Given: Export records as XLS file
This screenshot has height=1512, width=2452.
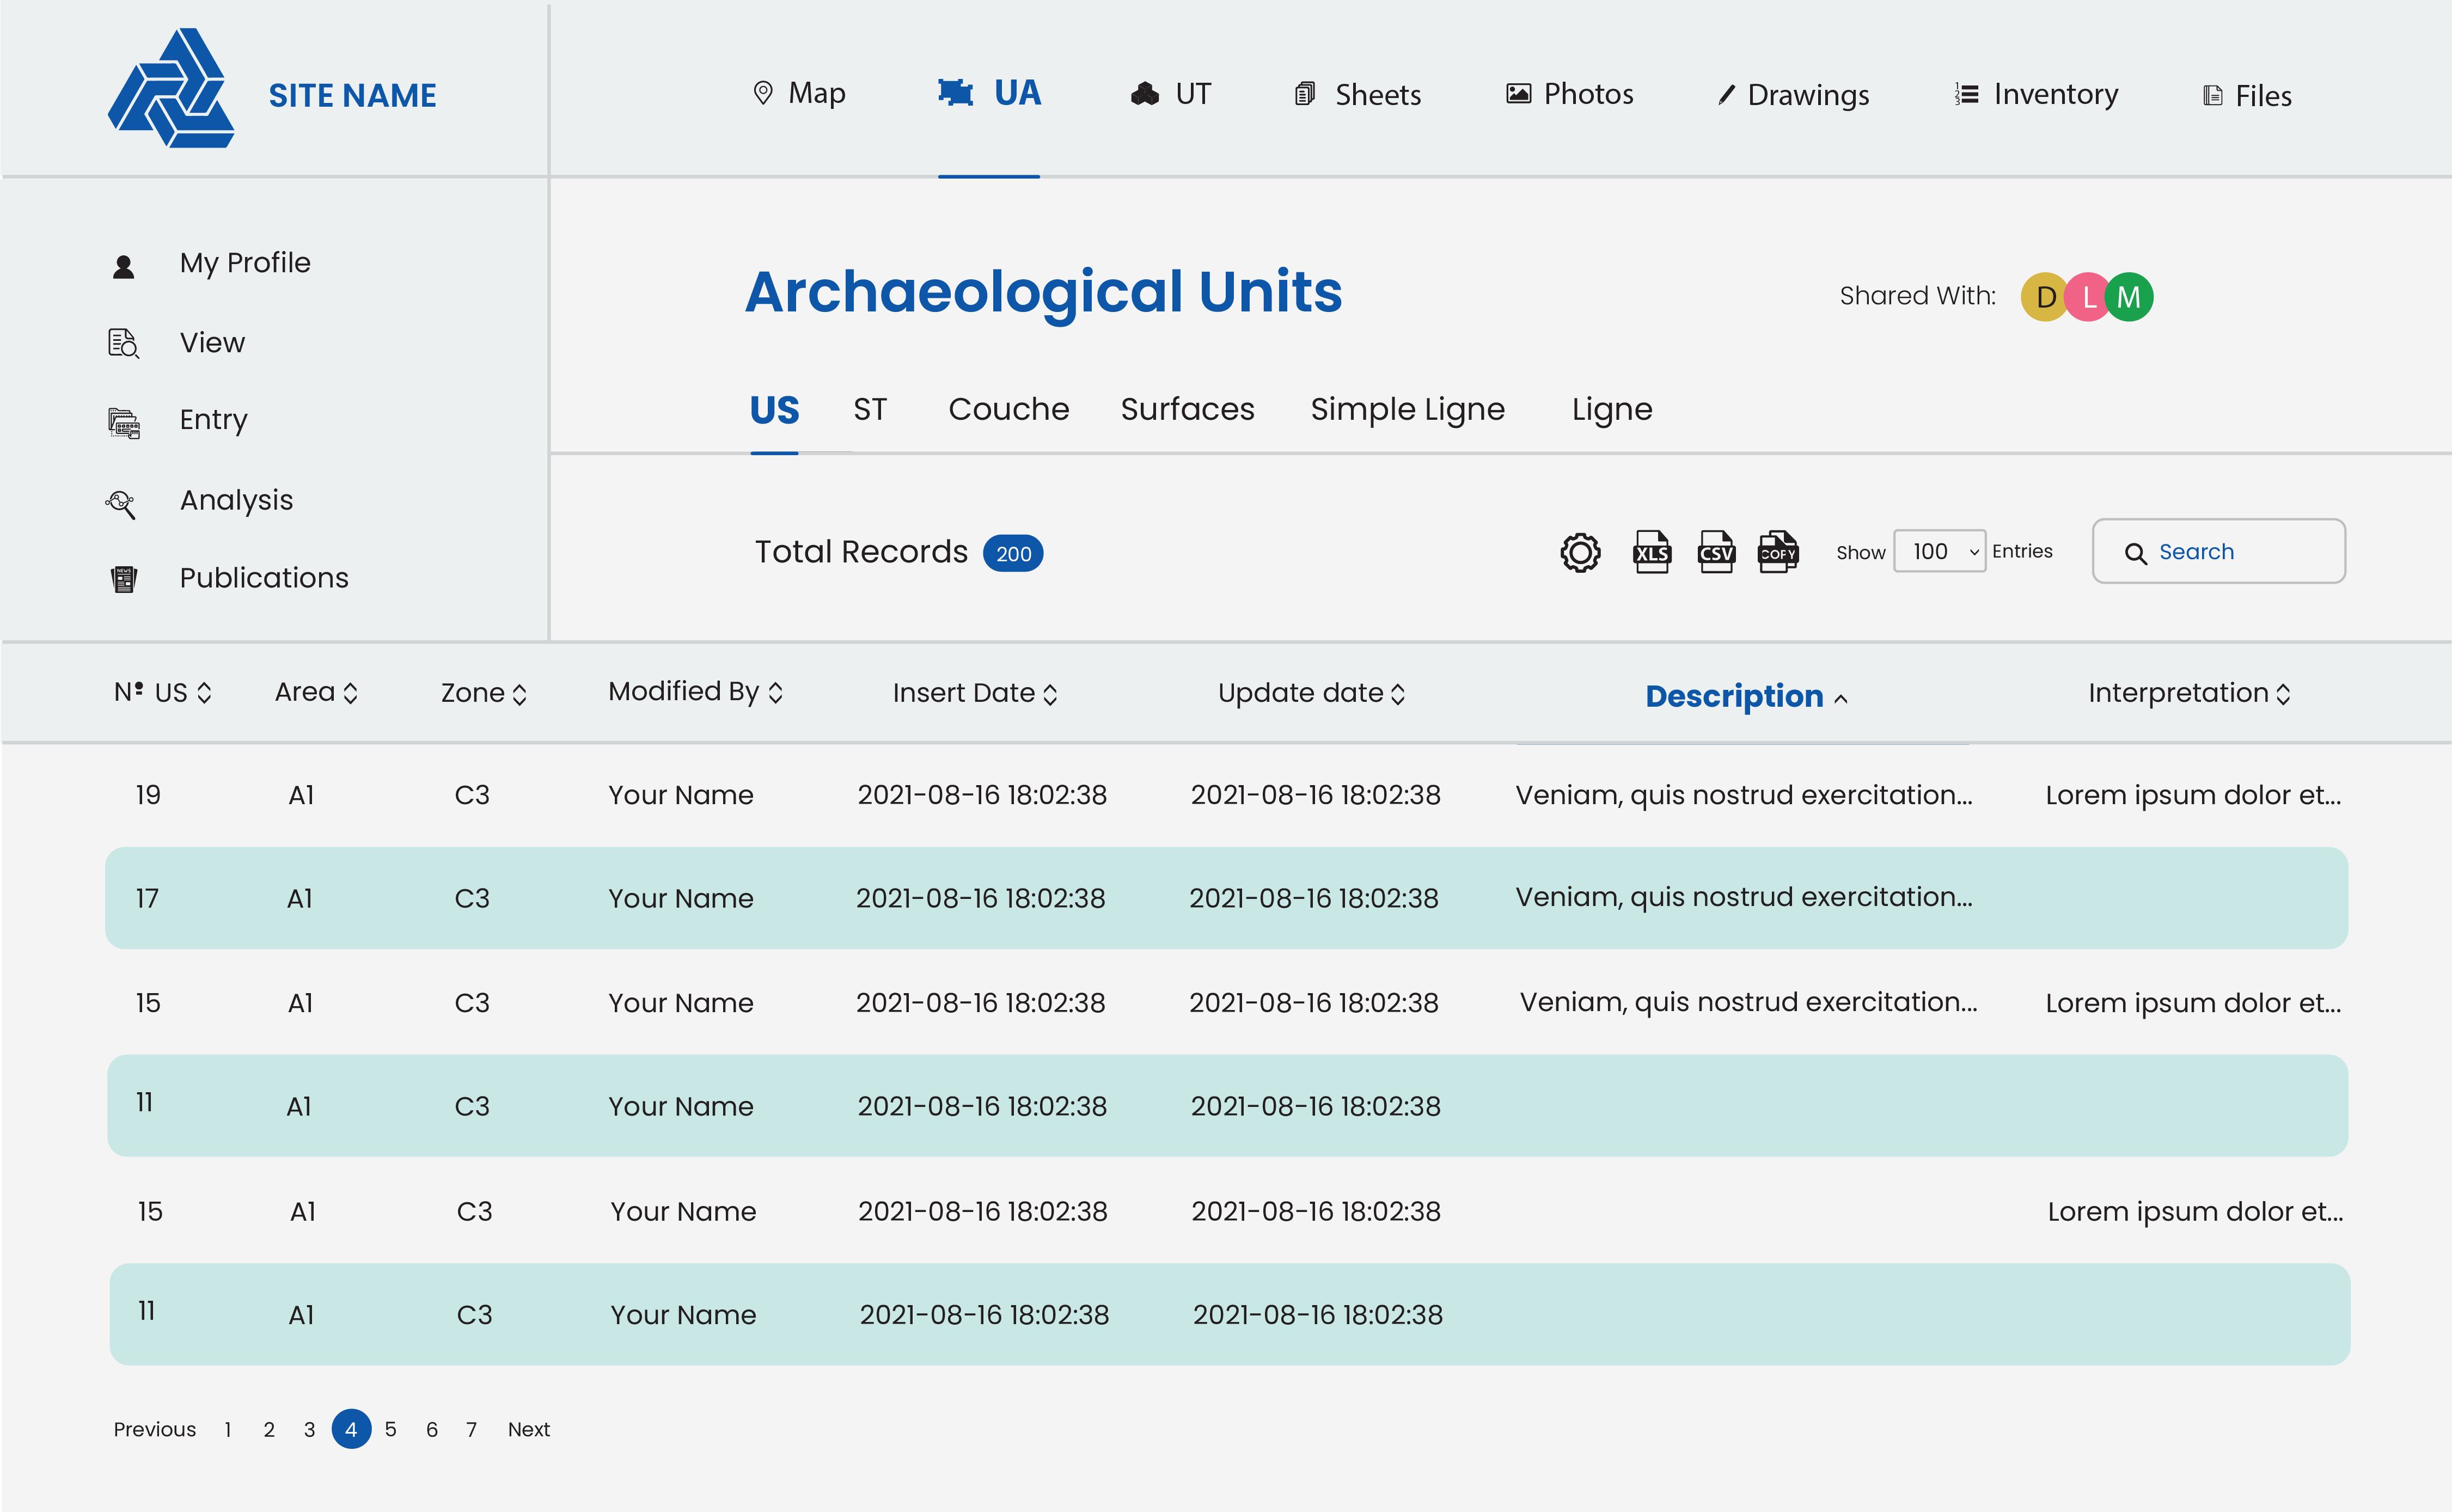Looking at the screenshot, I should (x=1651, y=552).
